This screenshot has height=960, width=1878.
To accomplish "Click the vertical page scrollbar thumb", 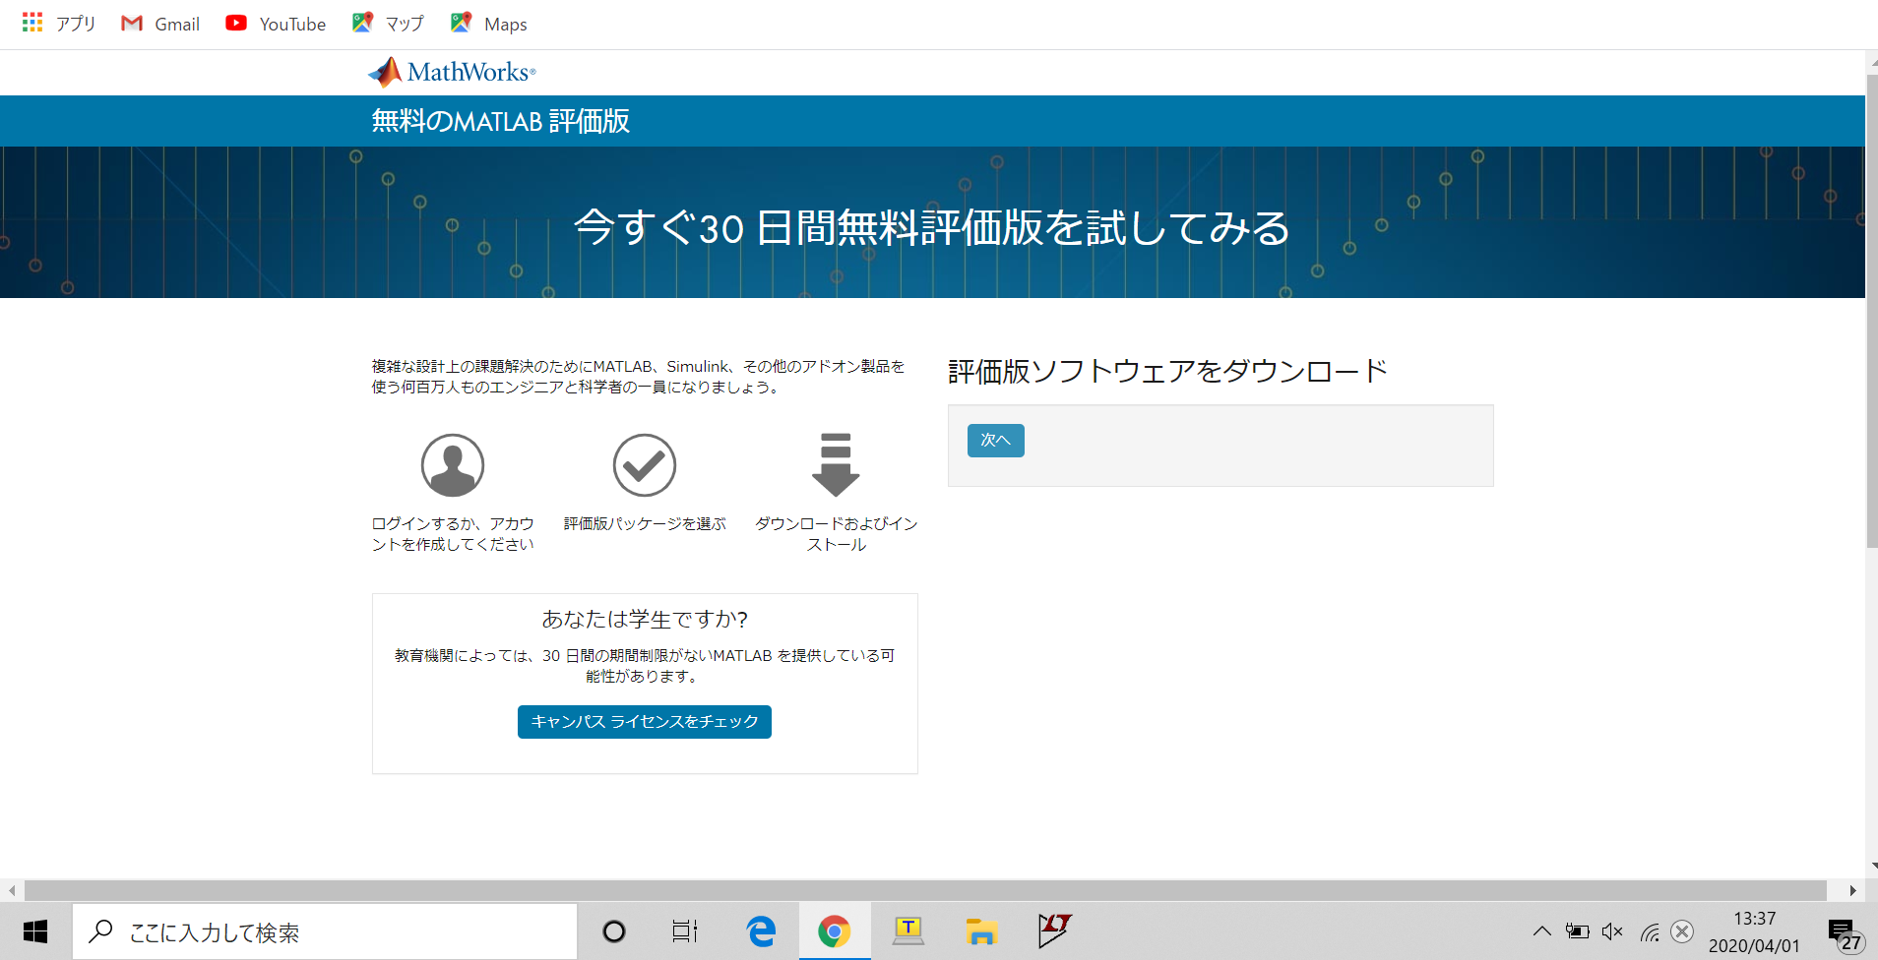I will (1872, 311).
